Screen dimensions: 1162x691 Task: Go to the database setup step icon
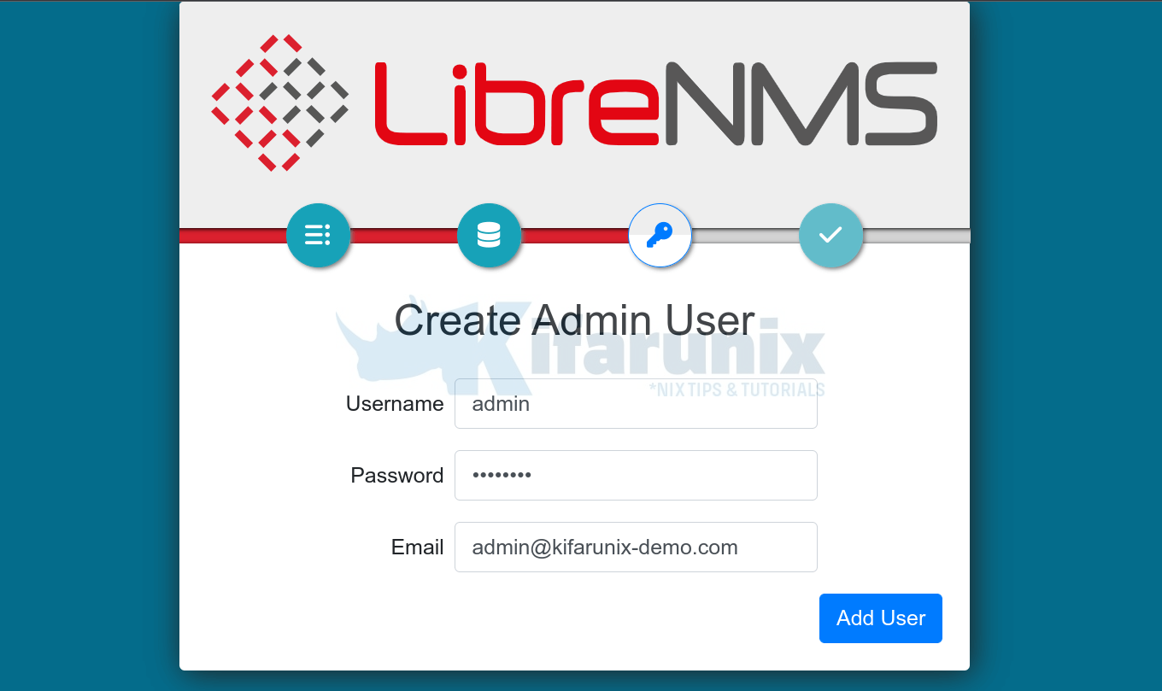click(489, 235)
